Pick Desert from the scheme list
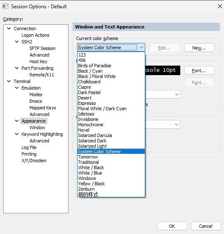 (111, 98)
